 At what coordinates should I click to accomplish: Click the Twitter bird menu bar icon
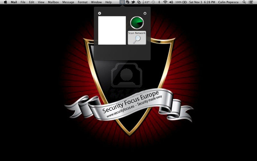tap(133, 2)
